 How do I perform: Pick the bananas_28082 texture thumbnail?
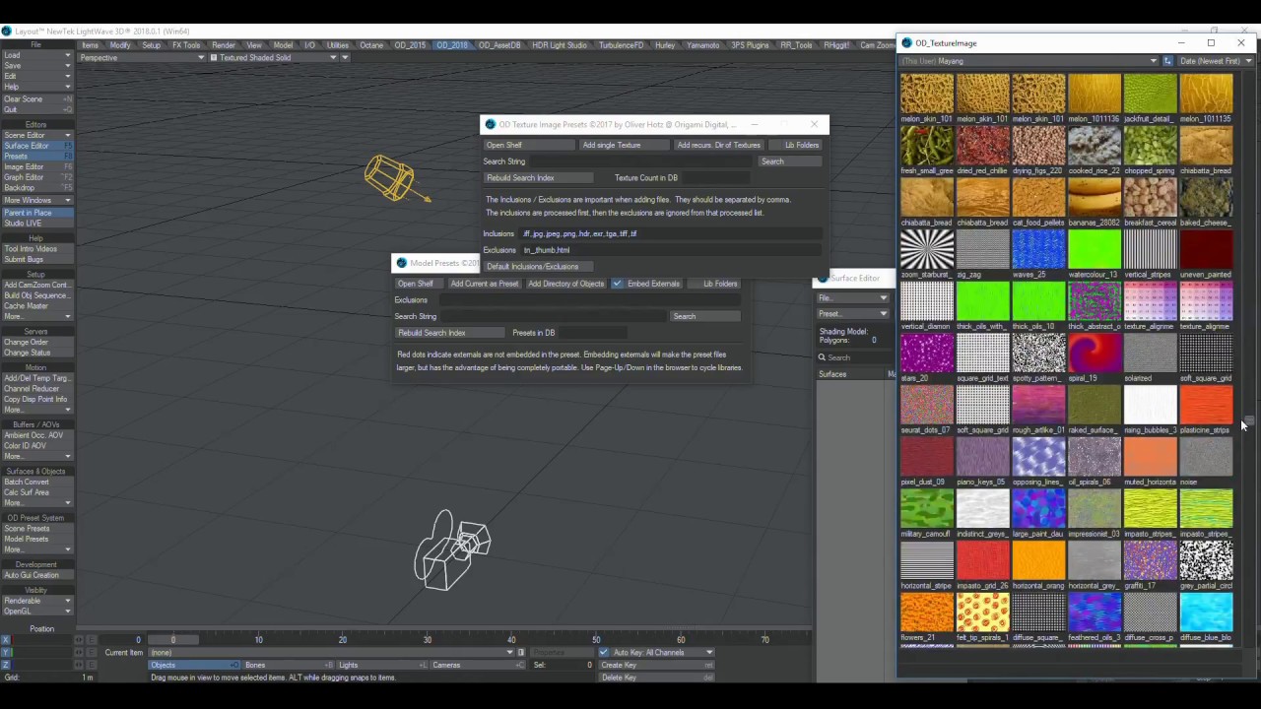[1095, 198]
